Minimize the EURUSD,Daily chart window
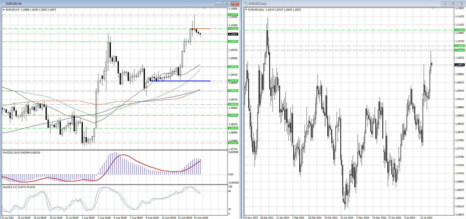This screenshot has height=219, width=466. pyautogui.click(x=445, y=4)
